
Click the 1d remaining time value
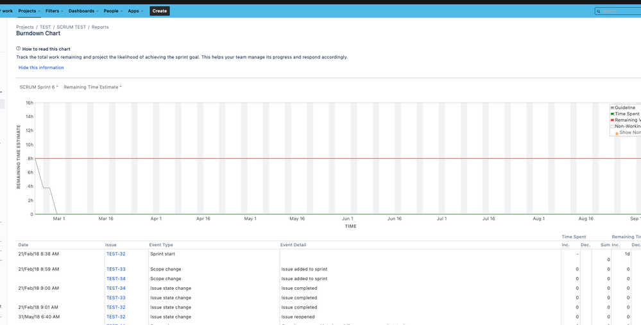[x=627, y=254]
